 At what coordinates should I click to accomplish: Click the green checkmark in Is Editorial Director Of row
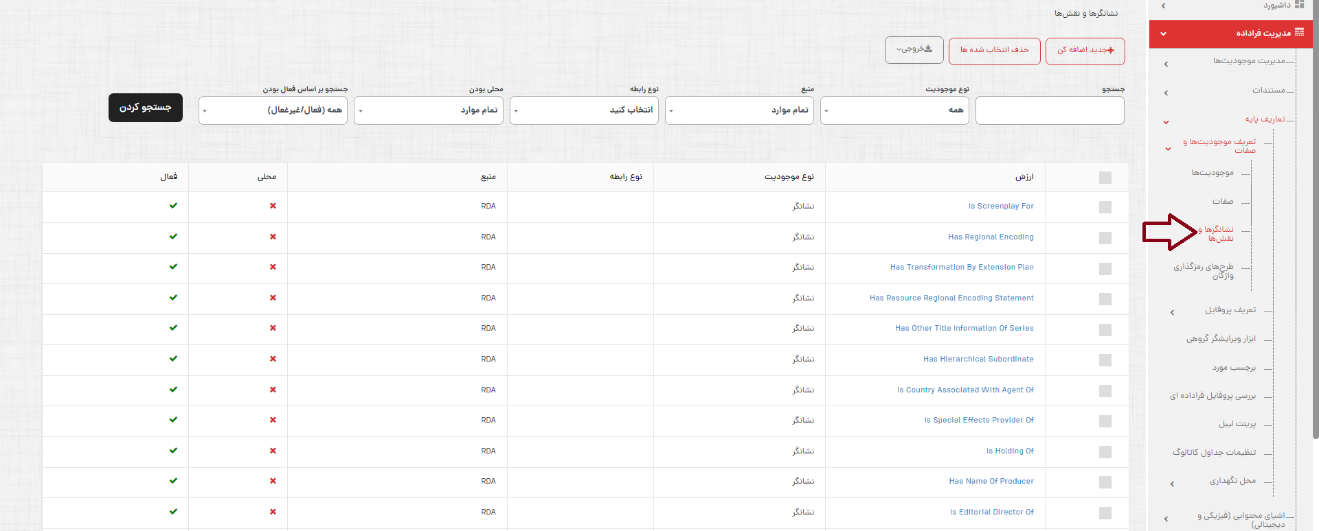173,512
